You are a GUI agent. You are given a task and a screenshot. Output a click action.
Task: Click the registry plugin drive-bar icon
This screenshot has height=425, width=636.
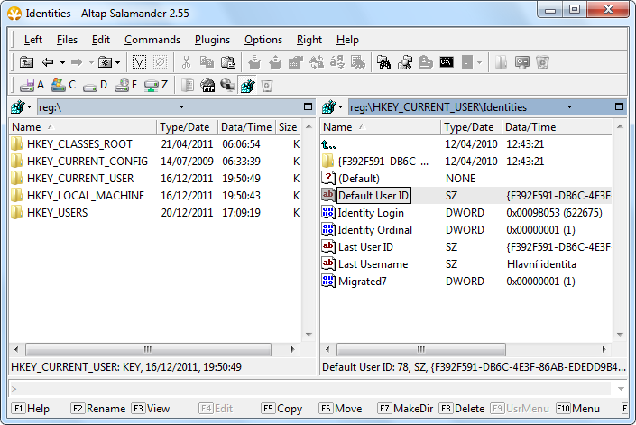[247, 85]
